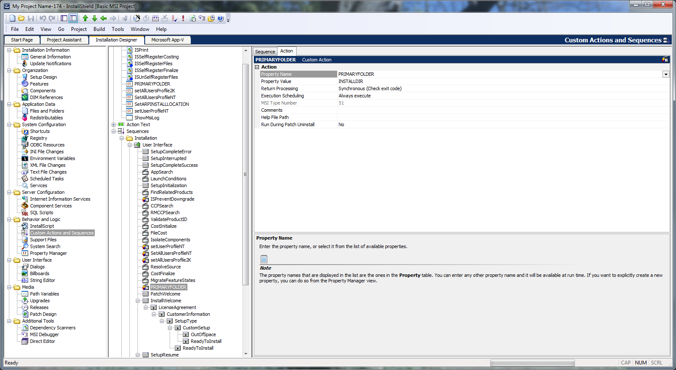Click the greyed-out grid with X toolbar icon
Viewport: 676px width, 370px height.
[x=165, y=18]
